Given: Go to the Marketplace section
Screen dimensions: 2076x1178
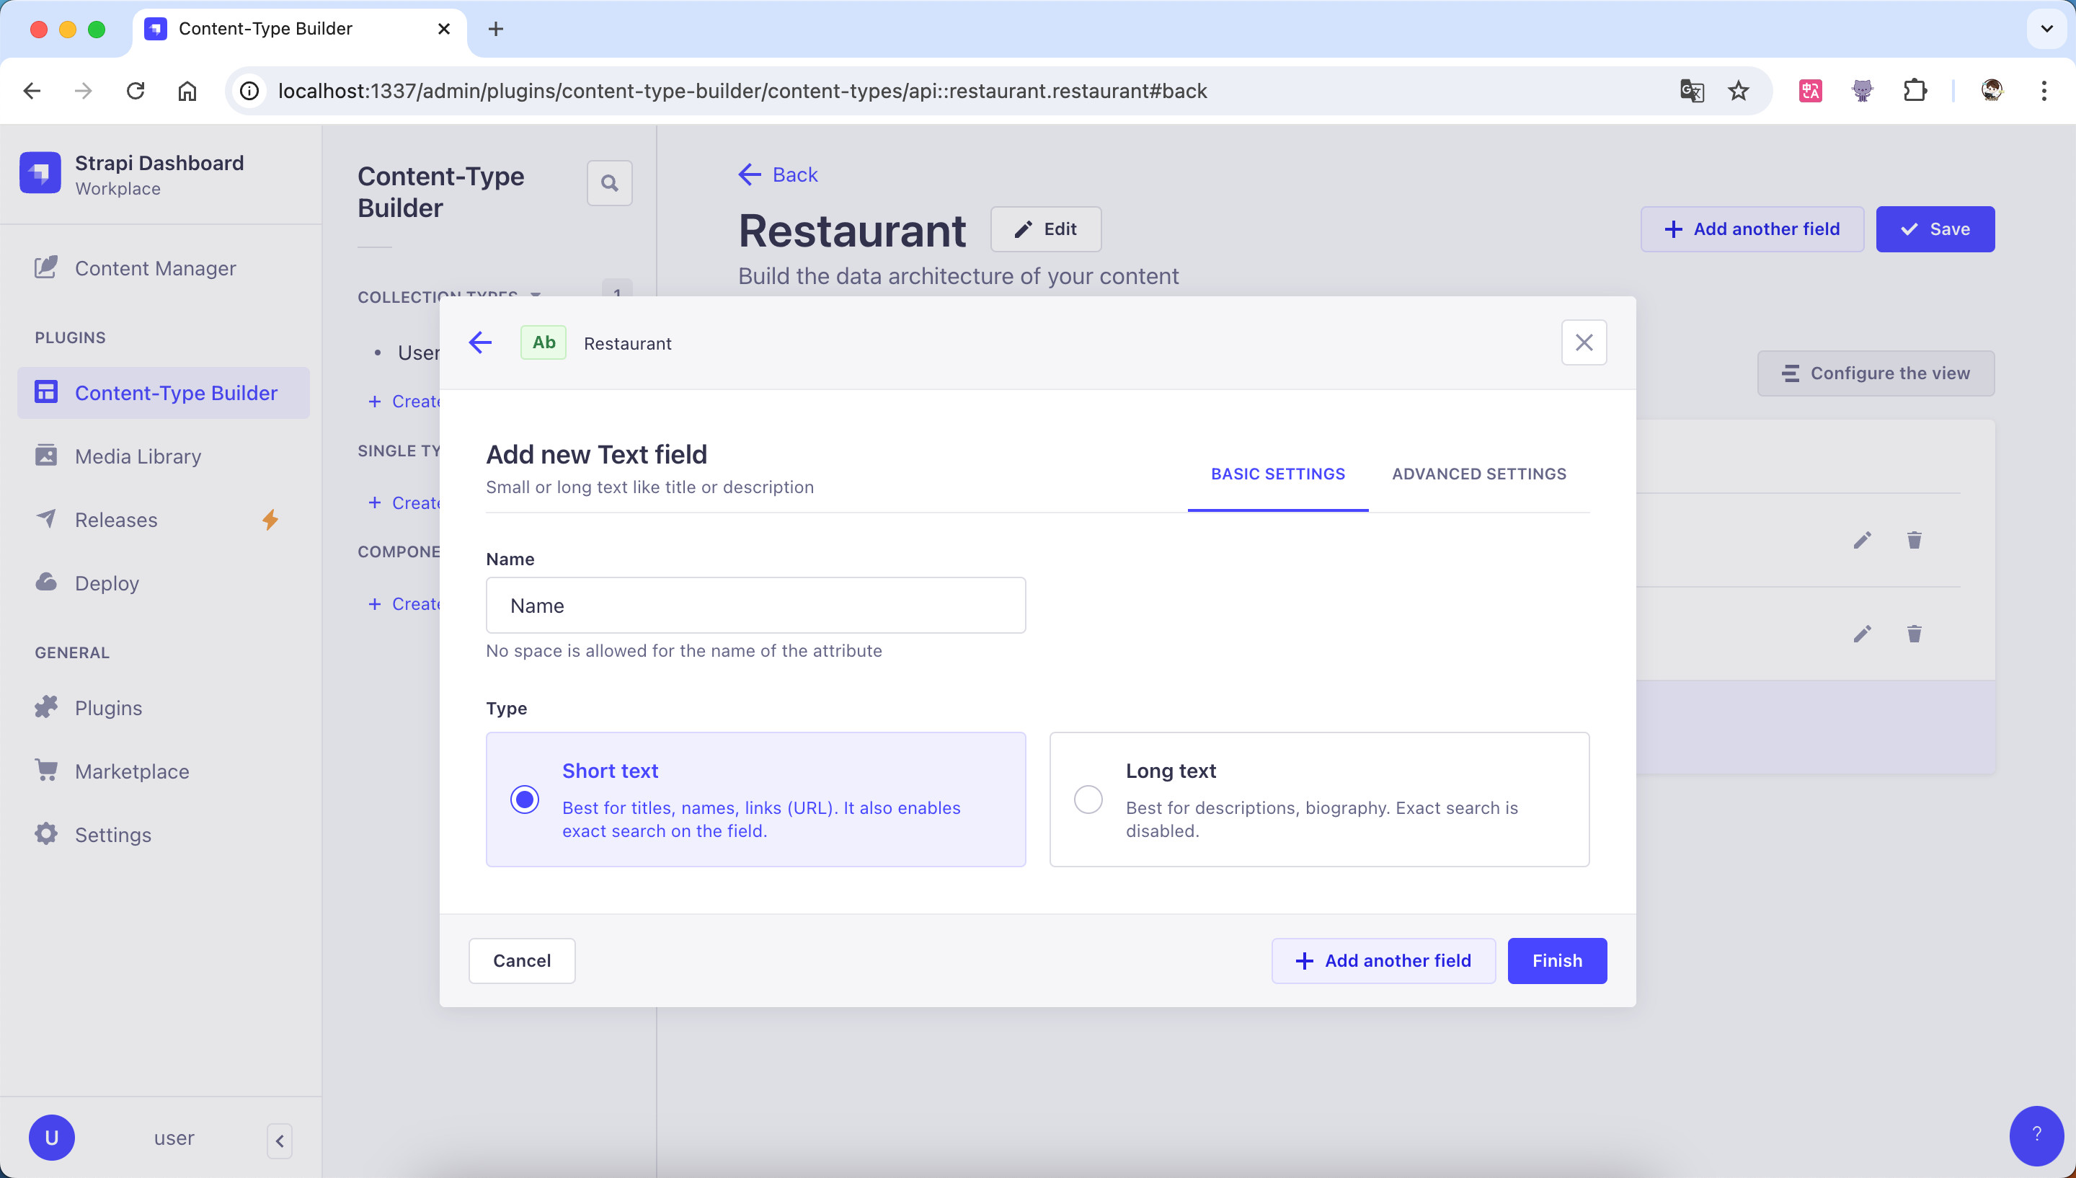Looking at the screenshot, I should (132, 771).
